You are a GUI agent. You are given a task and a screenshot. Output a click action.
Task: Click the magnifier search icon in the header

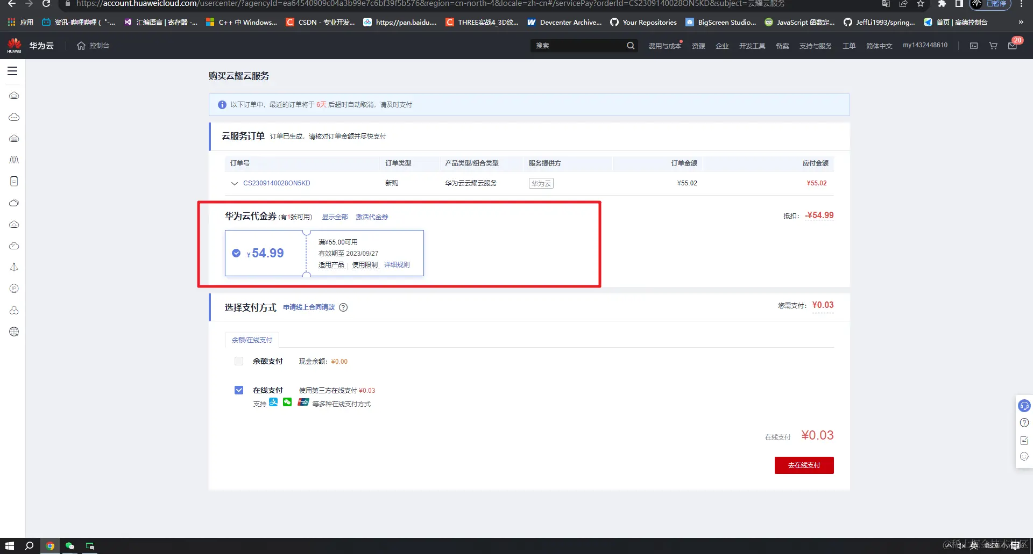point(631,46)
